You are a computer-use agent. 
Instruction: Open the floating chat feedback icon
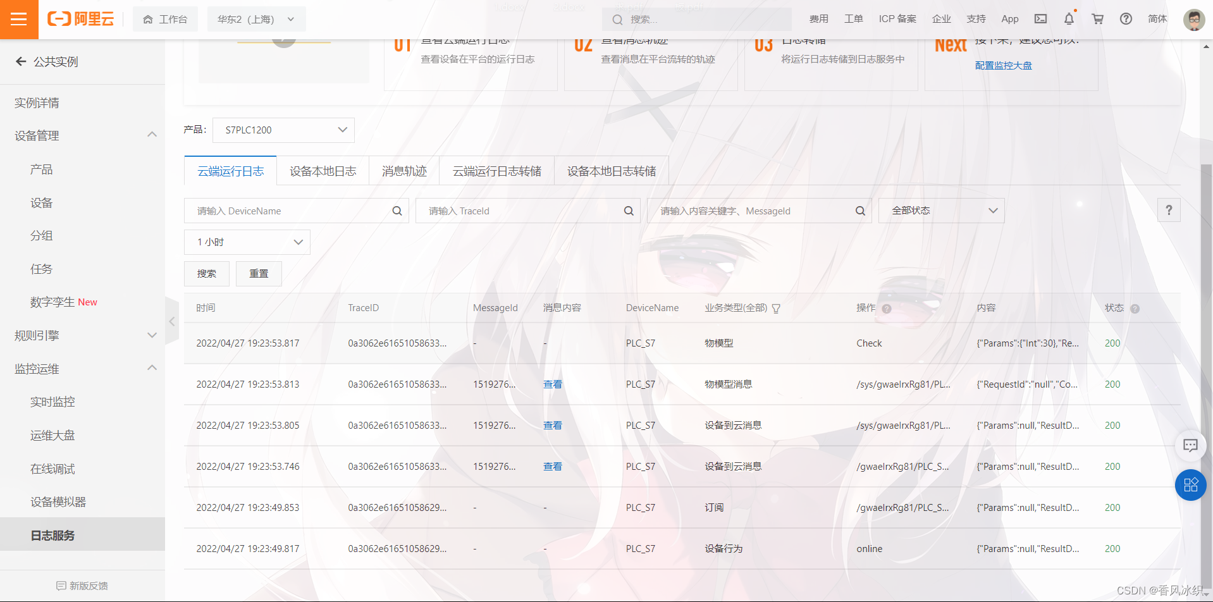(x=1190, y=445)
